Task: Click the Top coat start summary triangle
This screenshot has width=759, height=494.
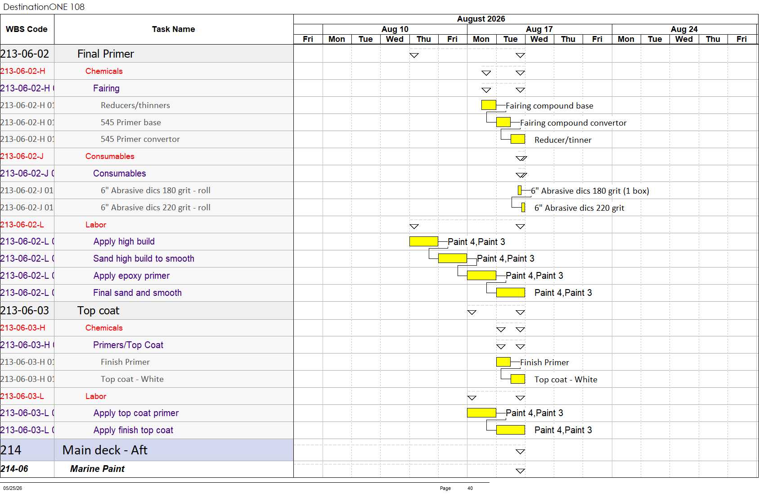Action: pyautogui.click(x=472, y=313)
